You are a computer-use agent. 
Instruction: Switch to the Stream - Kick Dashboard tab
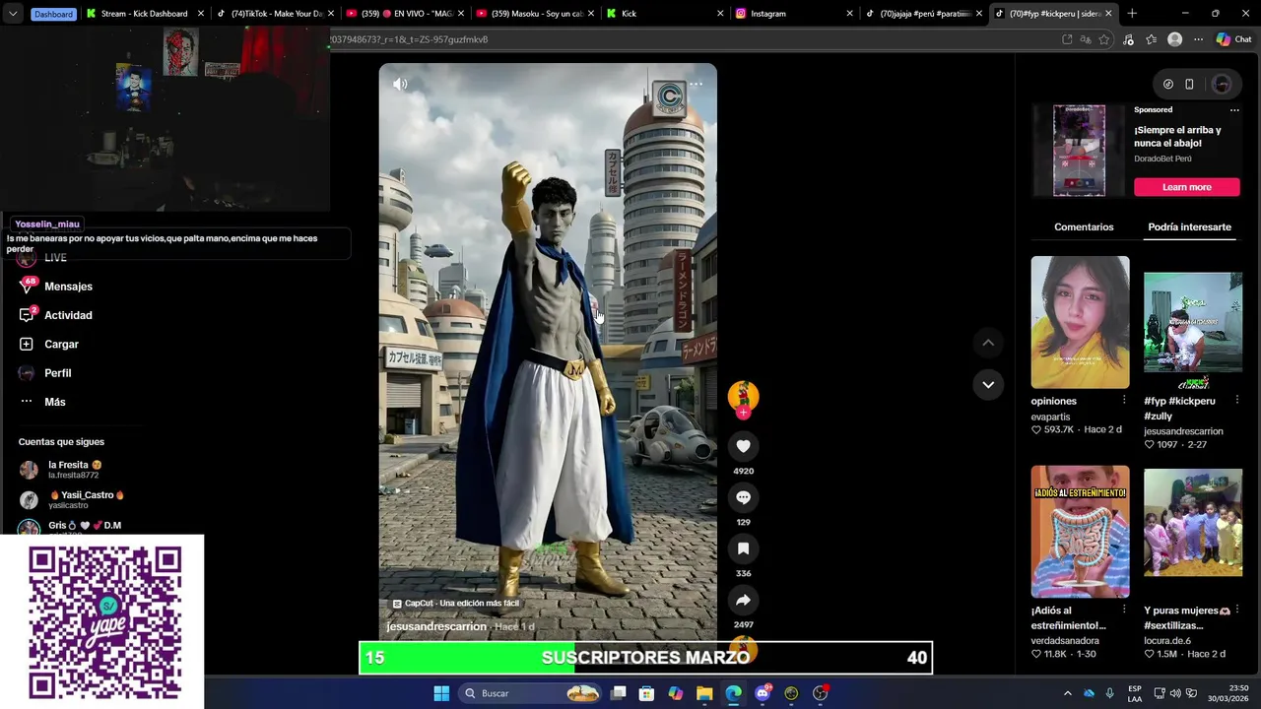point(145,14)
